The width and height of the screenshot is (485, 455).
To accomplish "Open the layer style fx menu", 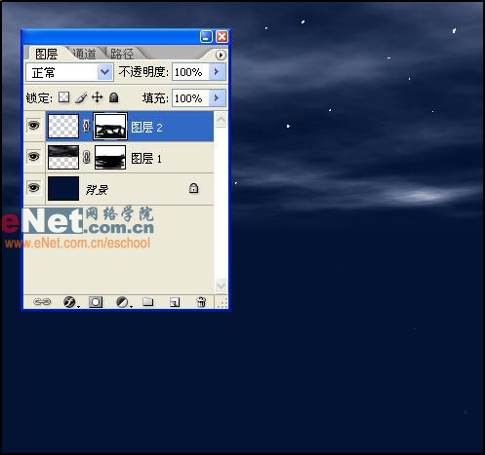I will tap(70, 302).
